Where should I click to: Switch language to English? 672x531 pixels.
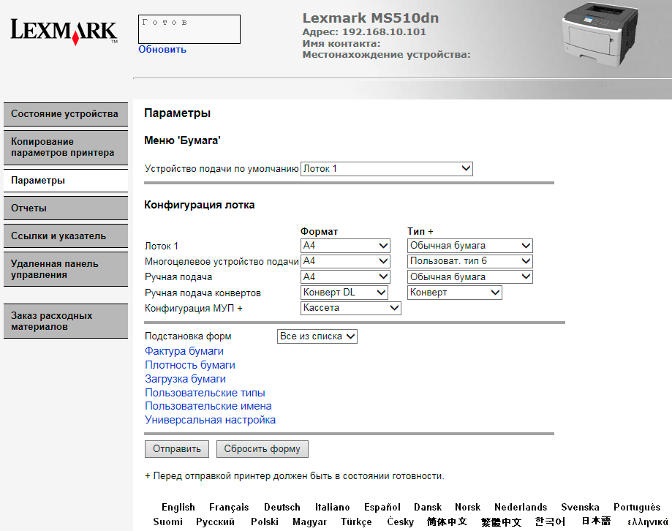pyautogui.click(x=178, y=508)
